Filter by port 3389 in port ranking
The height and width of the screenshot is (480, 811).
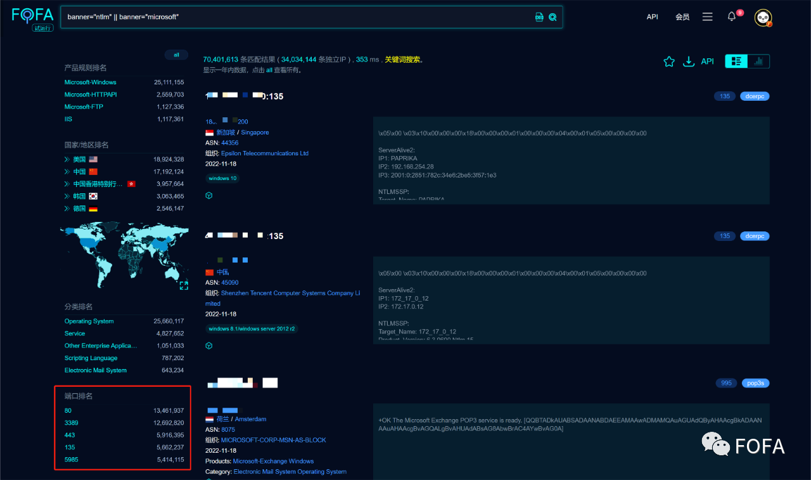coord(72,423)
